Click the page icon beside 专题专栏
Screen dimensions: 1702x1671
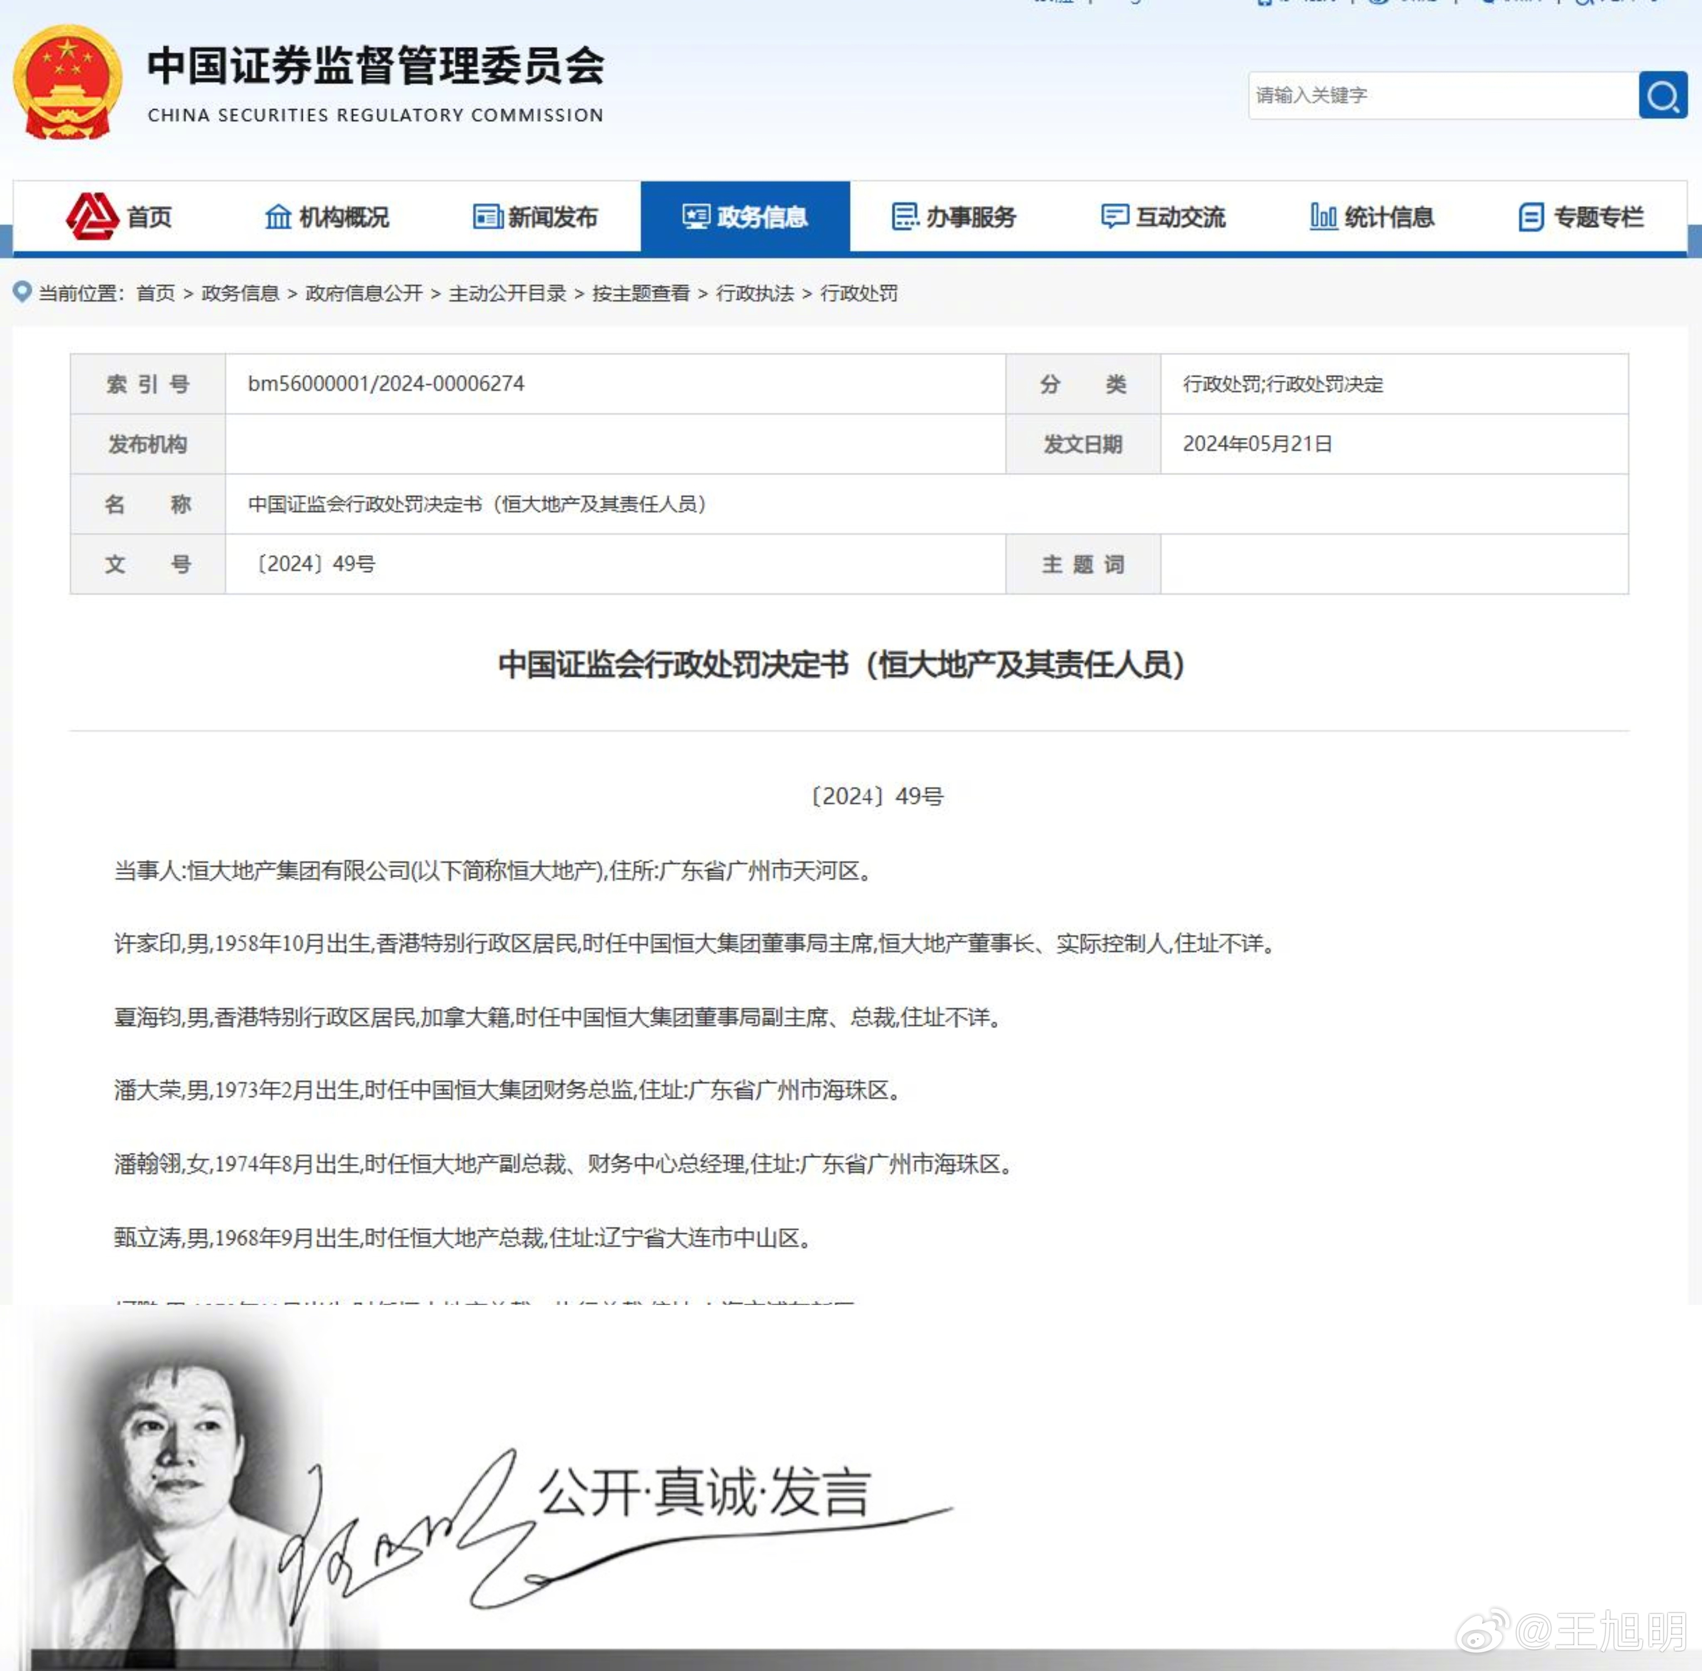pos(1531,217)
